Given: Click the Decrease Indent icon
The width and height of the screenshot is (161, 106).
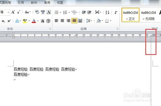Looking at the screenshot, I should point(84,12).
